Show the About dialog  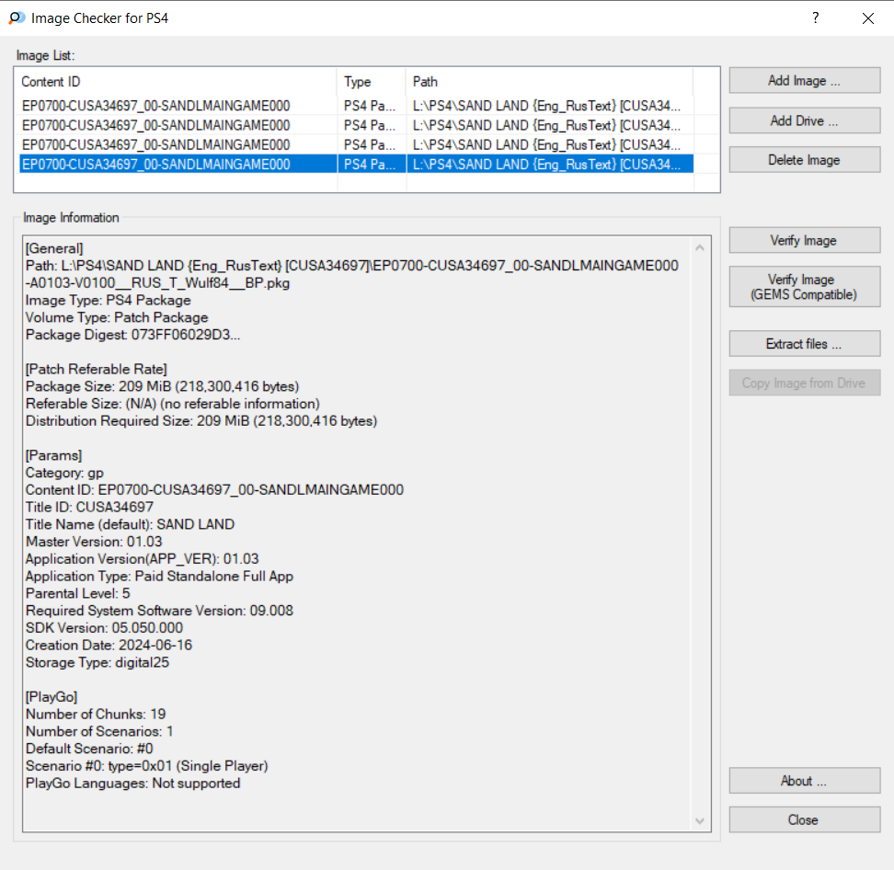click(x=804, y=781)
